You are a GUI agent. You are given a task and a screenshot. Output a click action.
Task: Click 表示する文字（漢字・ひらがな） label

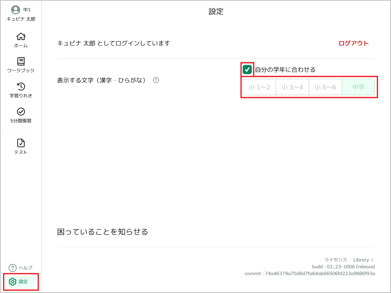click(x=101, y=80)
